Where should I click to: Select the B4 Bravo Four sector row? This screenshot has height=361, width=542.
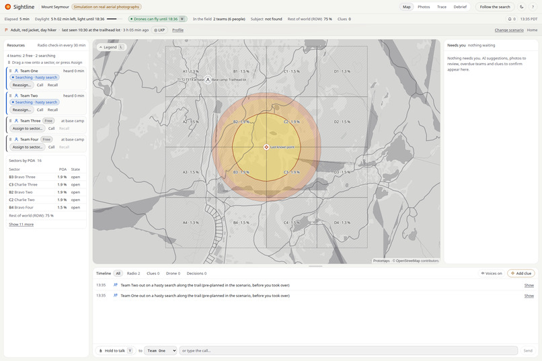coord(46,207)
